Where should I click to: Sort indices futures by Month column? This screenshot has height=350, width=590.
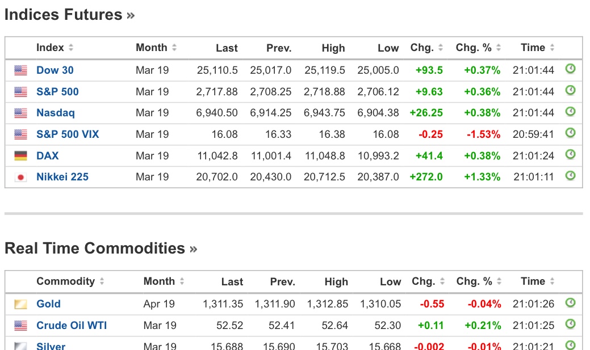tap(174, 48)
